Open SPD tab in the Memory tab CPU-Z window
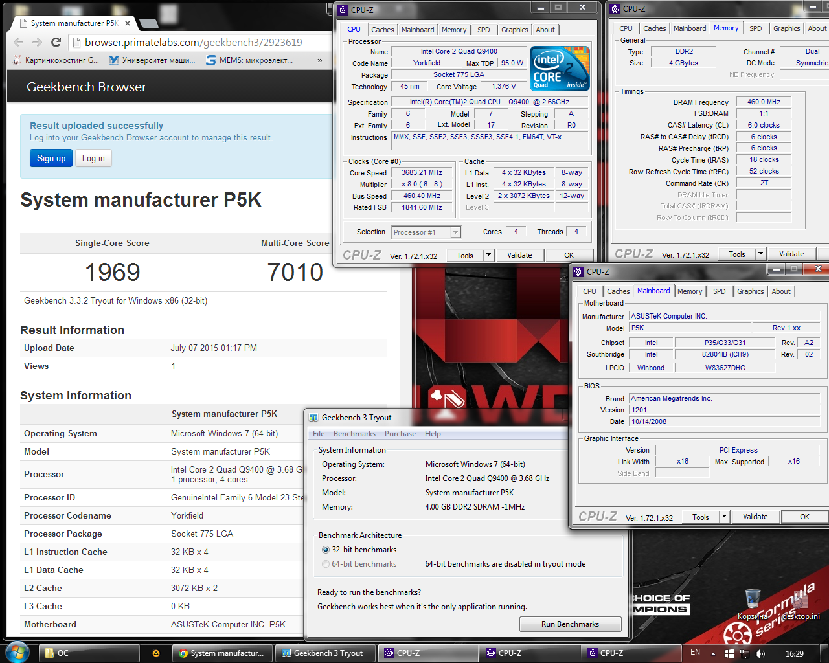Viewport: 829px width, 663px height. pos(756,28)
